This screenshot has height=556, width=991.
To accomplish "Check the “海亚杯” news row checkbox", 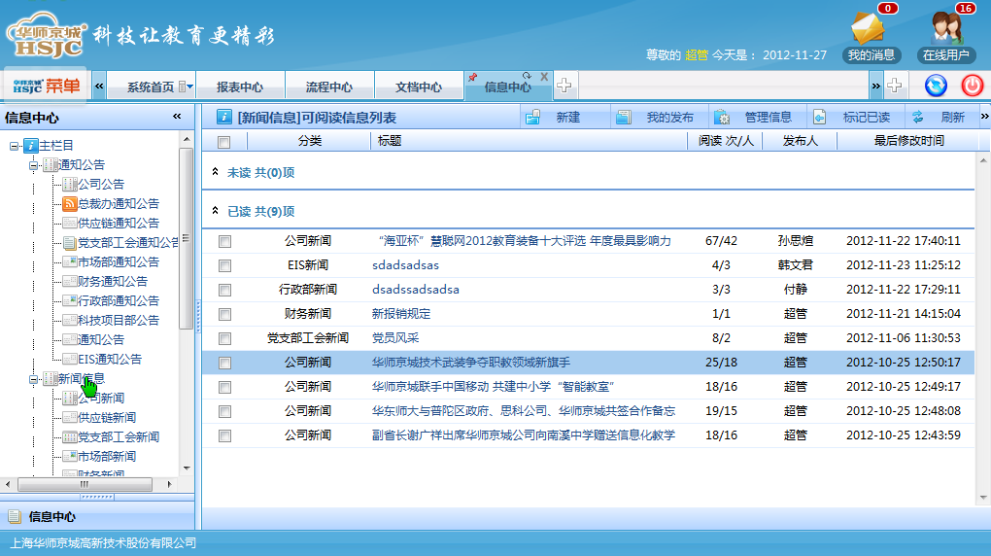I will click(224, 242).
